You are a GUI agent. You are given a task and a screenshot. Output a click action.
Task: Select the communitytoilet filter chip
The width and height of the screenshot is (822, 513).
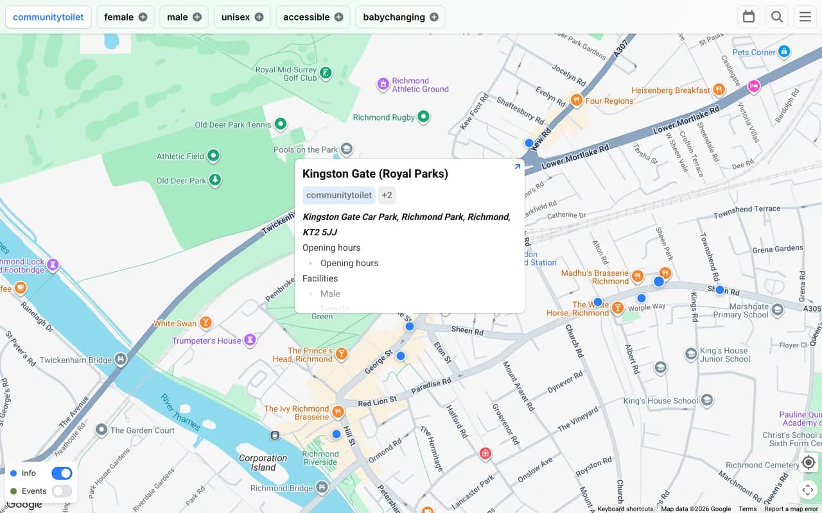point(48,17)
